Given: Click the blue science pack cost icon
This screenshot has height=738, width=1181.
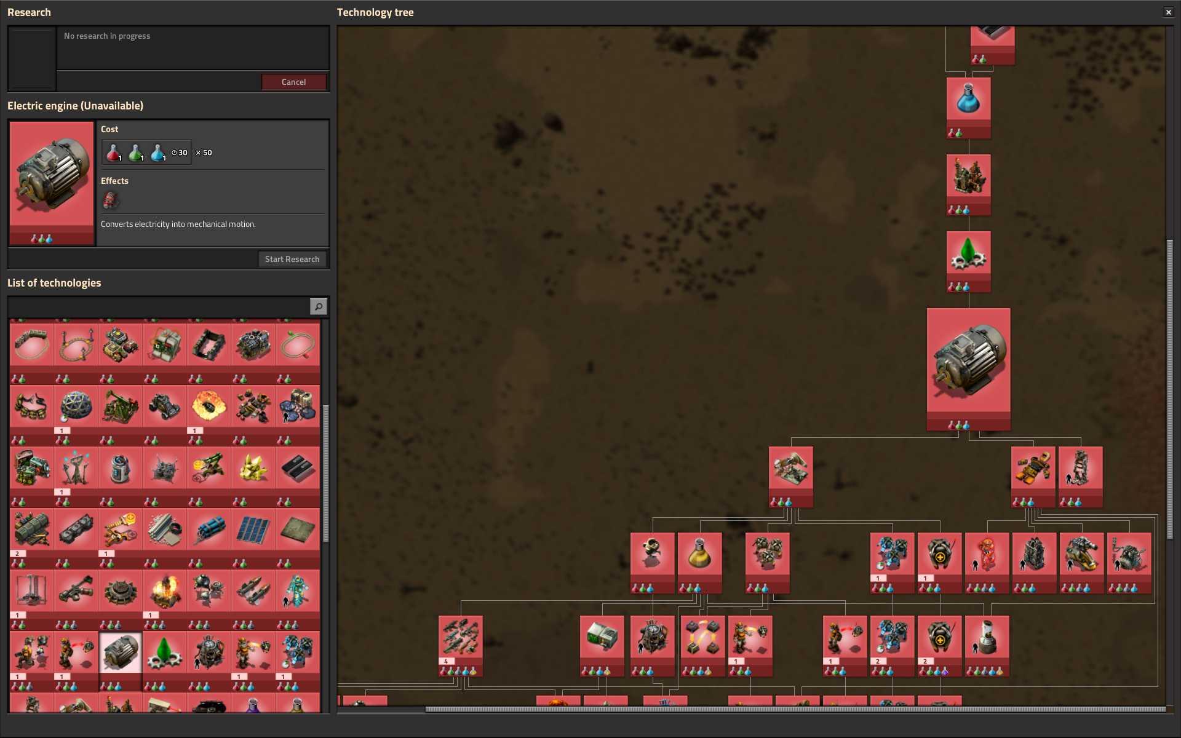Looking at the screenshot, I should [x=157, y=153].
